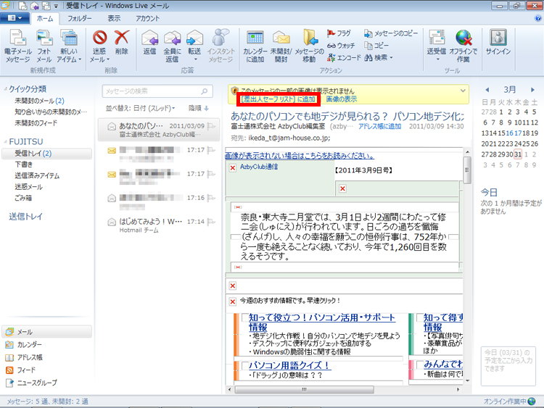This screenshot has width=544, height=408.
Task: Open help via question mark icon
Action: (x=537, y=18)
